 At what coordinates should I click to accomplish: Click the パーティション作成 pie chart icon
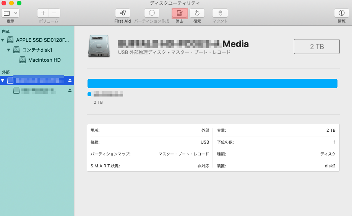[151, 13]
